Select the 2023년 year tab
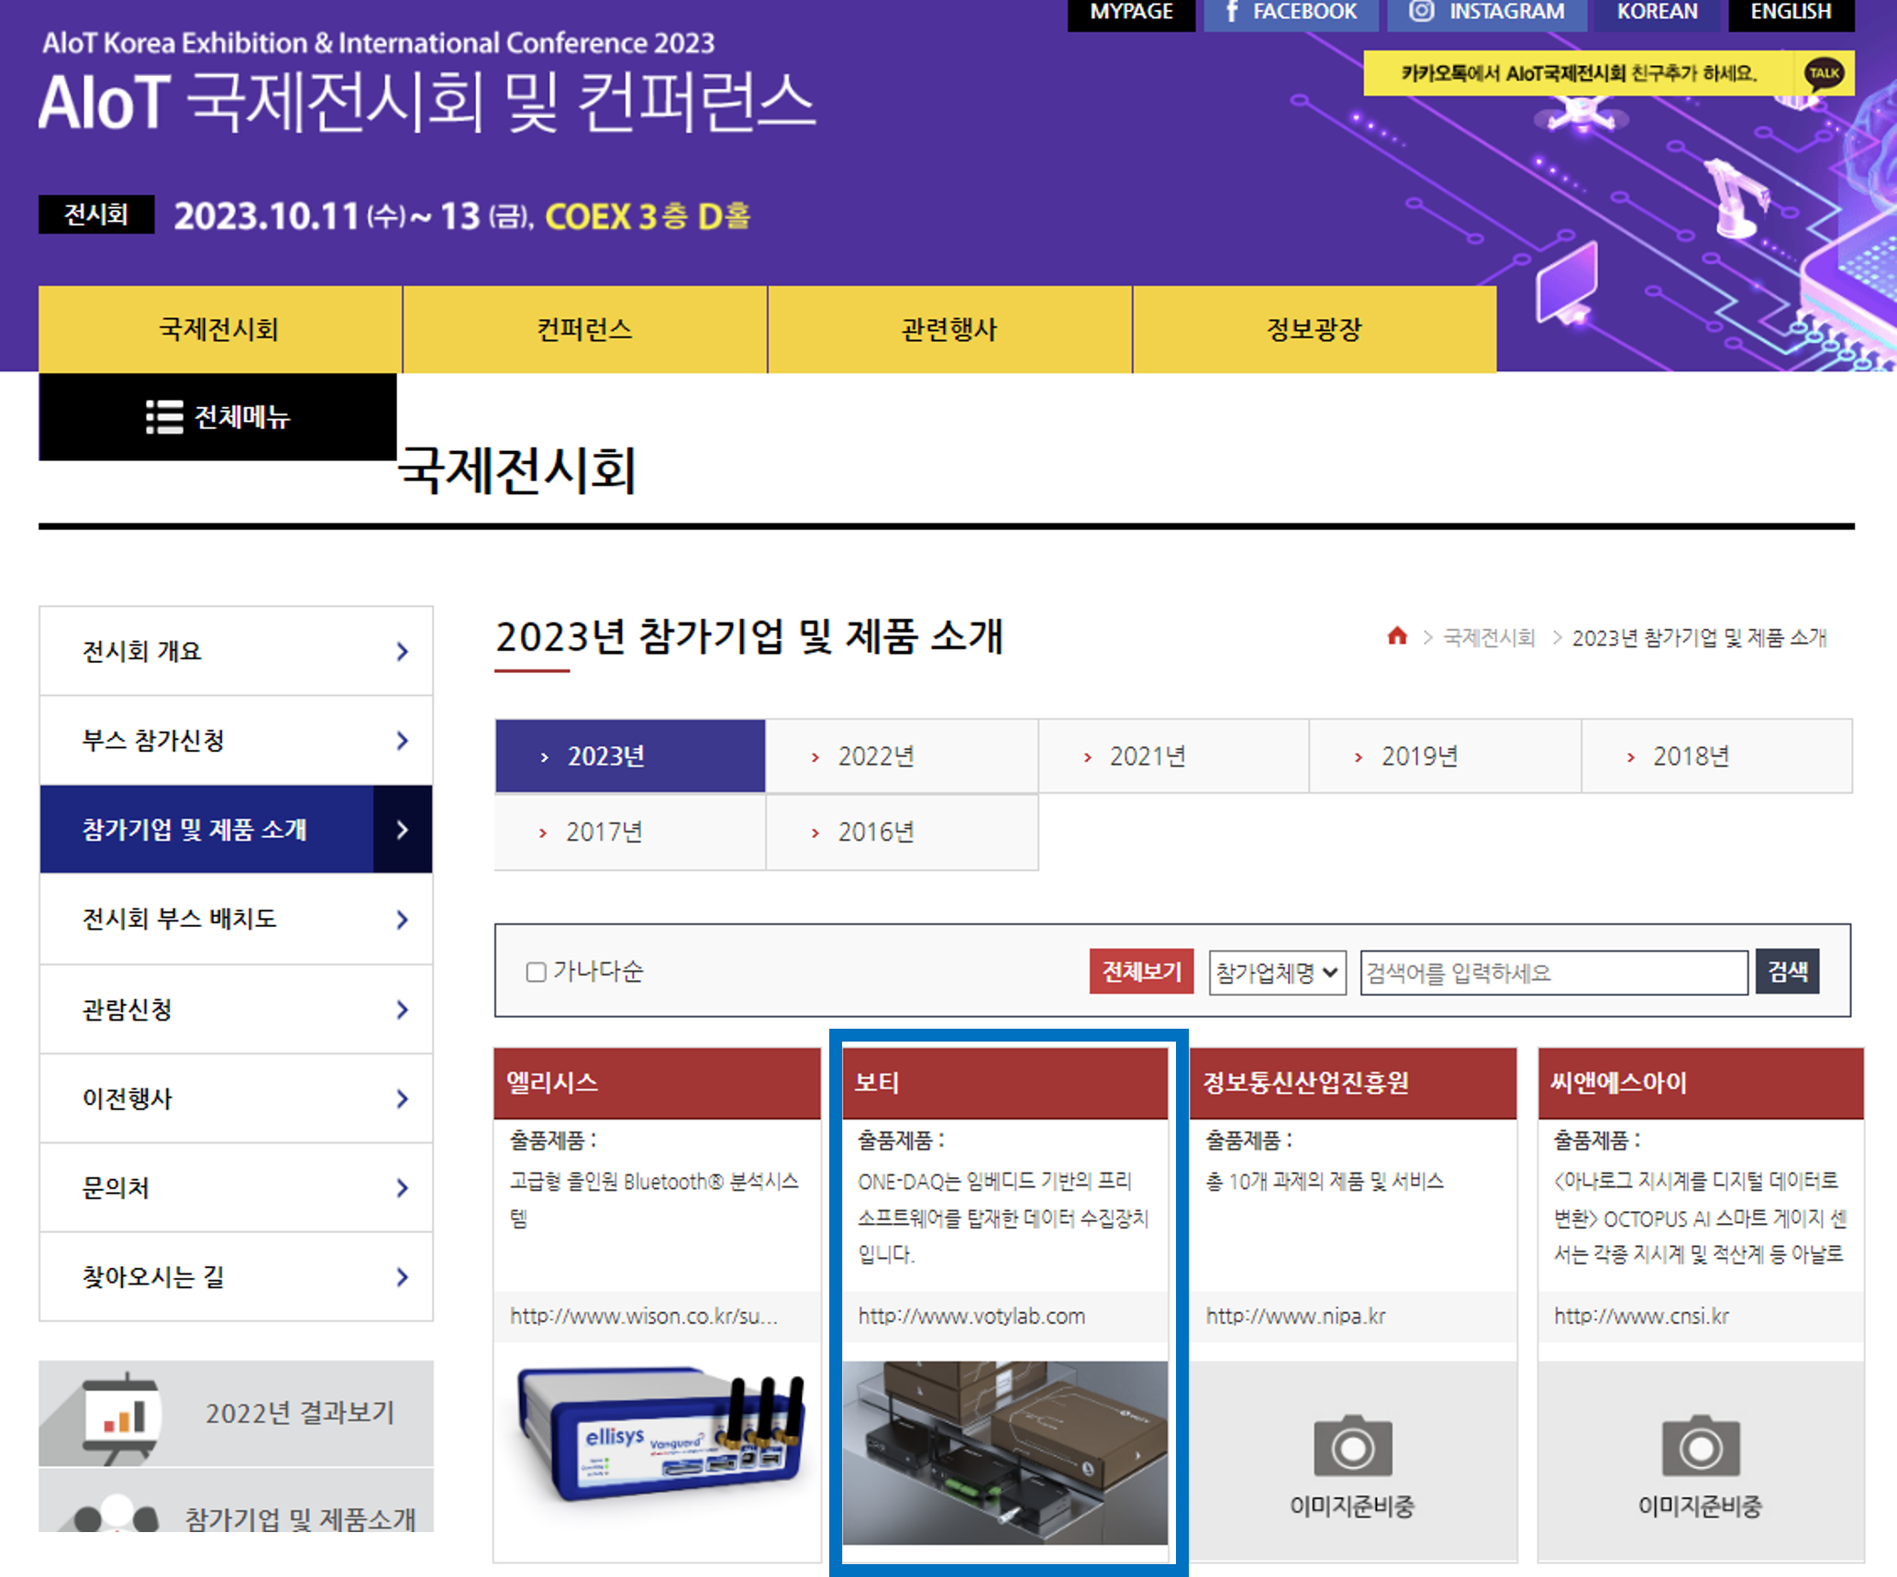The width and height of the screenshot is (1897, 1577). coord(630,755)
